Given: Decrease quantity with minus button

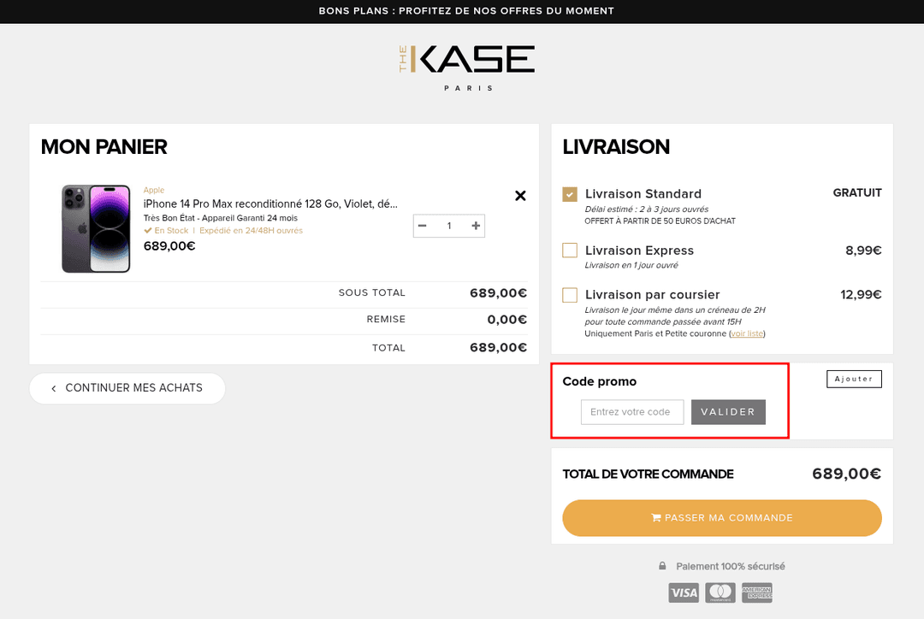Looking at the screenshot, I should [x=422, y=226].
